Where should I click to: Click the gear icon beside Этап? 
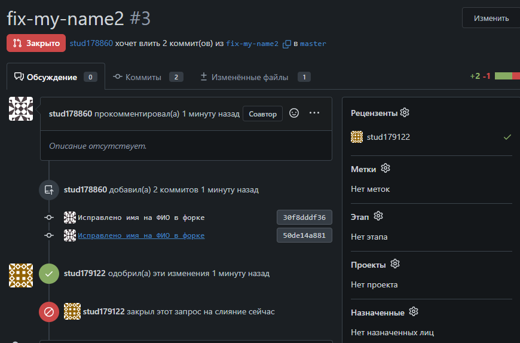[x=378, y=216]
